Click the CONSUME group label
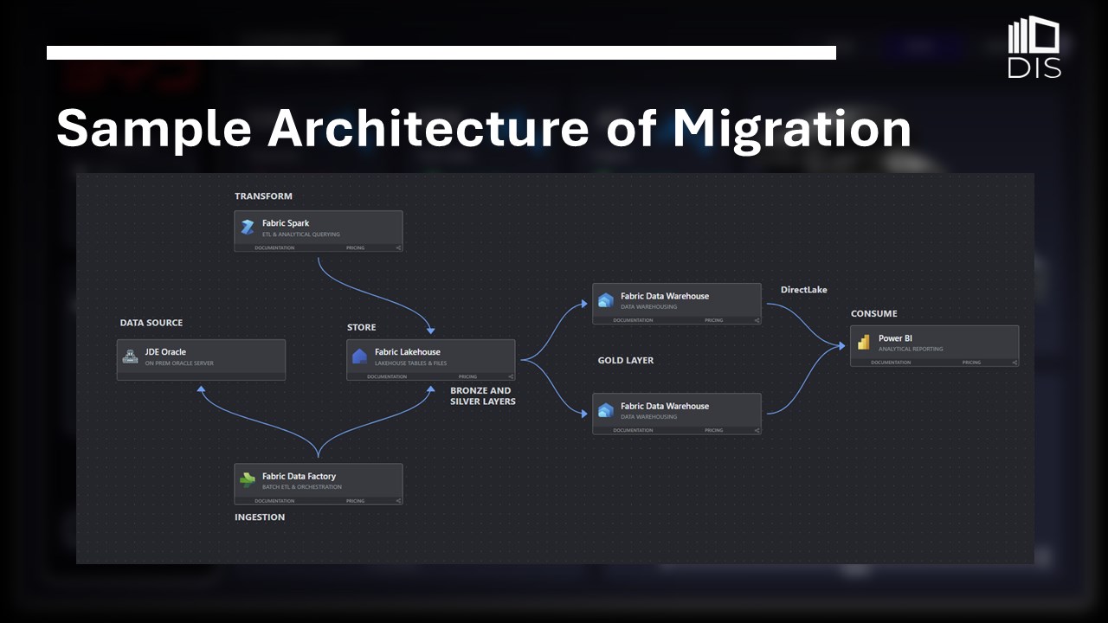Image resolution: width=1108 pixels, height=623 pixels. coord(874,313)
